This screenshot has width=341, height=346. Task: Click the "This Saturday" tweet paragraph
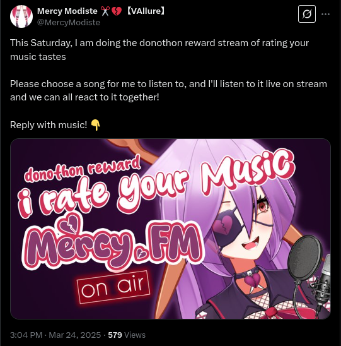(159, 50)
